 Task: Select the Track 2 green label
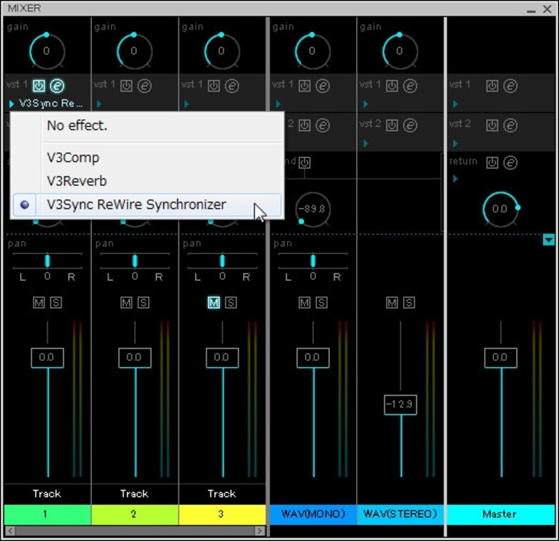click(134, 514)
